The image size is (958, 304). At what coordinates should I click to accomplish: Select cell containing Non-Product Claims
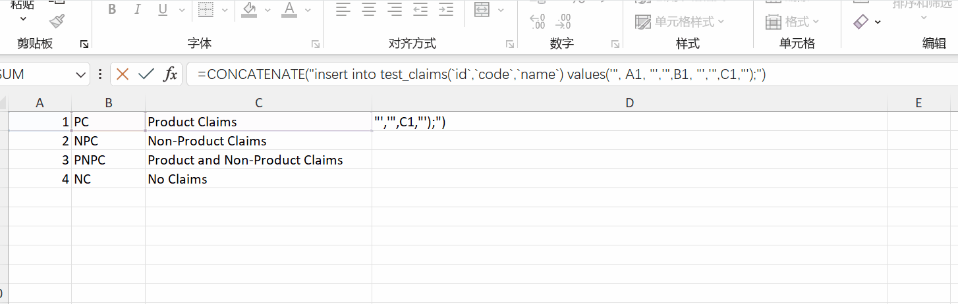(x=258, y=141)
